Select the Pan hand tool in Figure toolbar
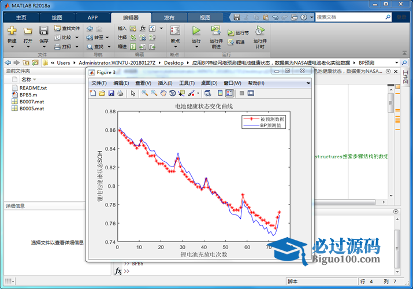 [x=163, y=93]
